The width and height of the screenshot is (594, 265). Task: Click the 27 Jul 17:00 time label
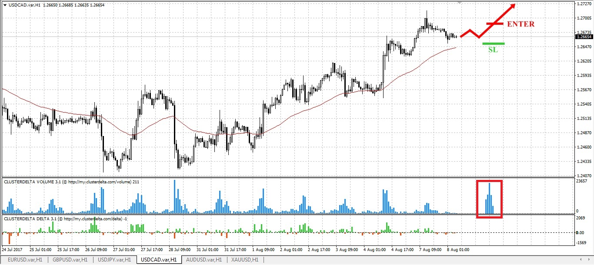pos(152,250)
